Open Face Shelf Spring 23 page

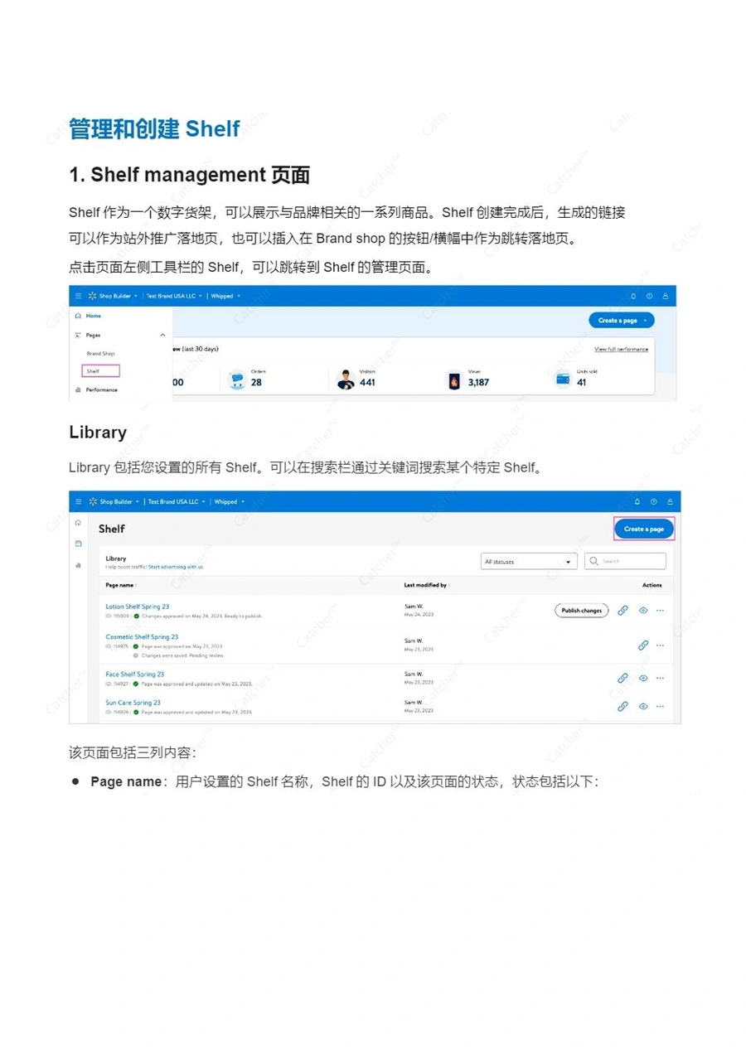[x=135, y=674]
